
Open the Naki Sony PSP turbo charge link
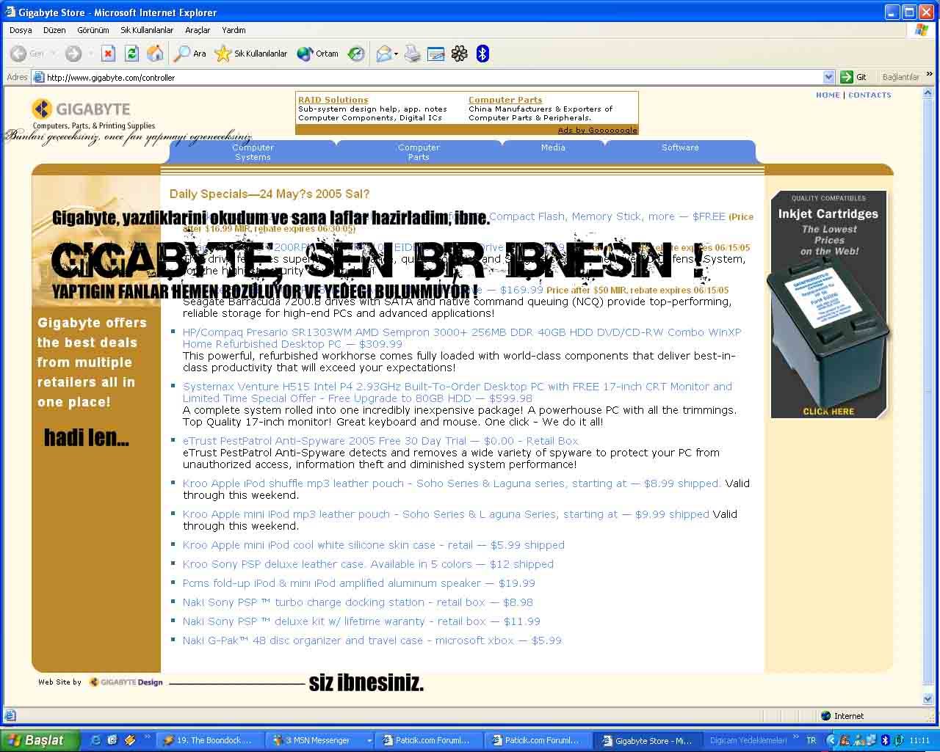[x=358, y=602]
